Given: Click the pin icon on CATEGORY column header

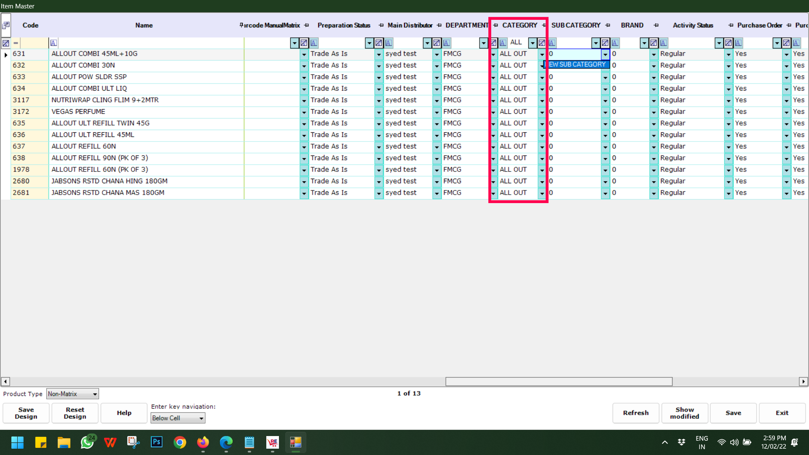Looking at the screenshot, I should point(544,25).
